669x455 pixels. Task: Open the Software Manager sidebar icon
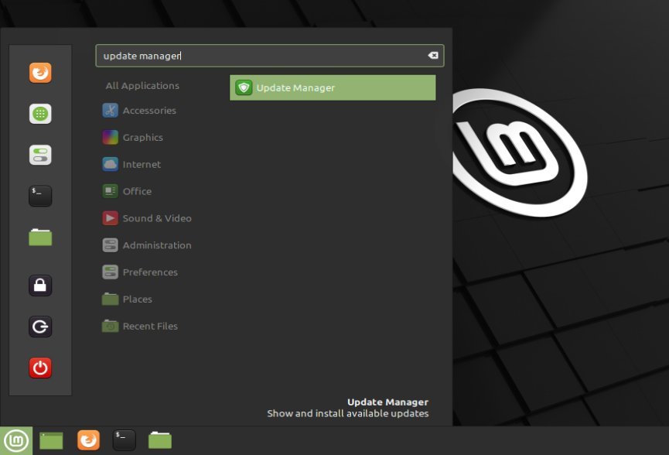[39, 114]
